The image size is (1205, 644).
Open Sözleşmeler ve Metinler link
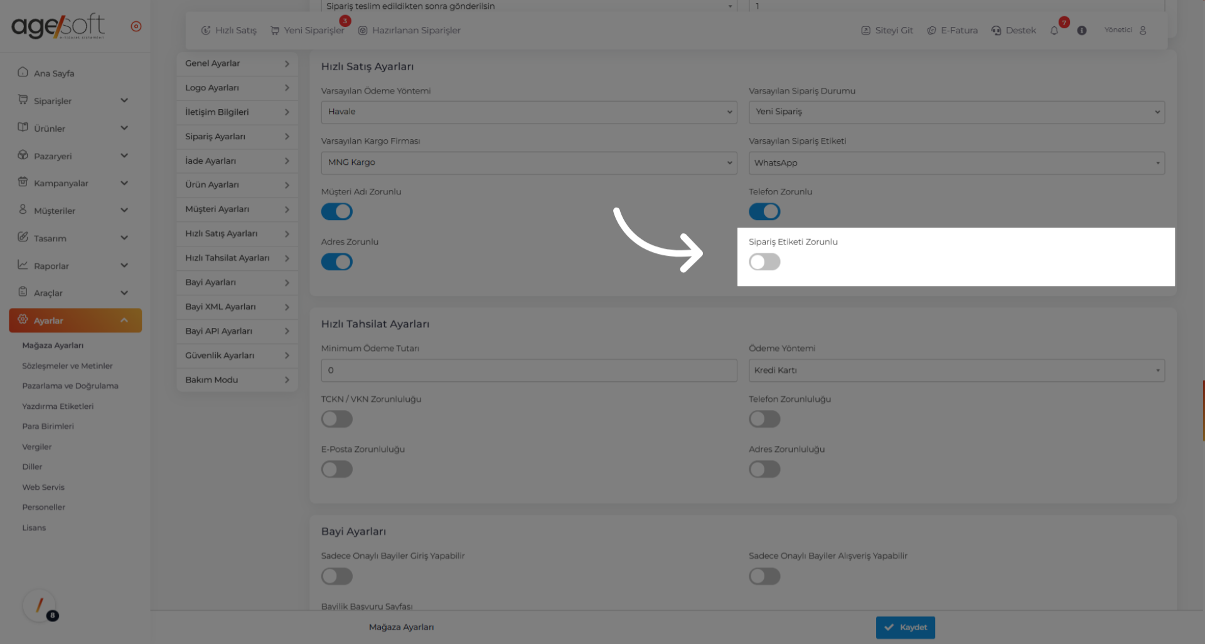coord(67,366)
